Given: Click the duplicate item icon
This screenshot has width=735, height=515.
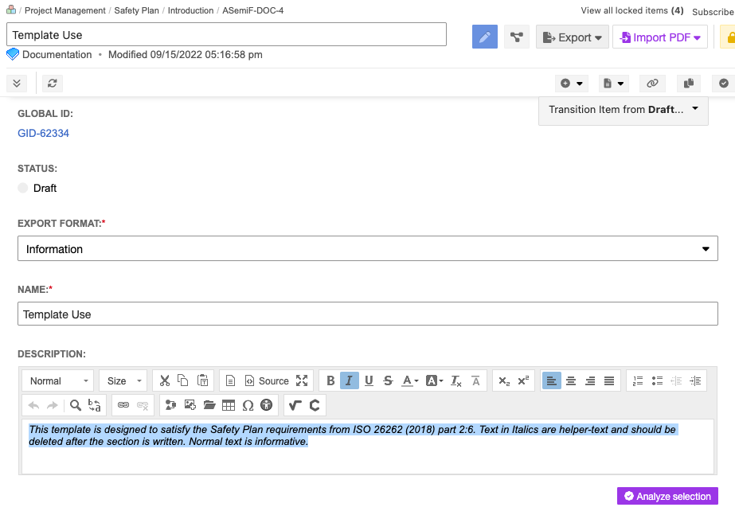Looking at the screenshot, I should (689, 84).
